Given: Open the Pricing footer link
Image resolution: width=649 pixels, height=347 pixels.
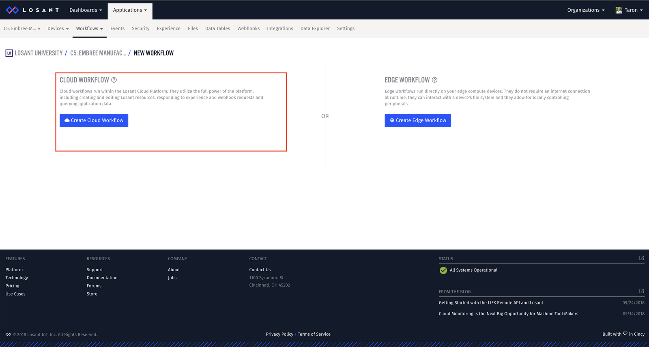Looking at the screenshot, I should 12,286.
